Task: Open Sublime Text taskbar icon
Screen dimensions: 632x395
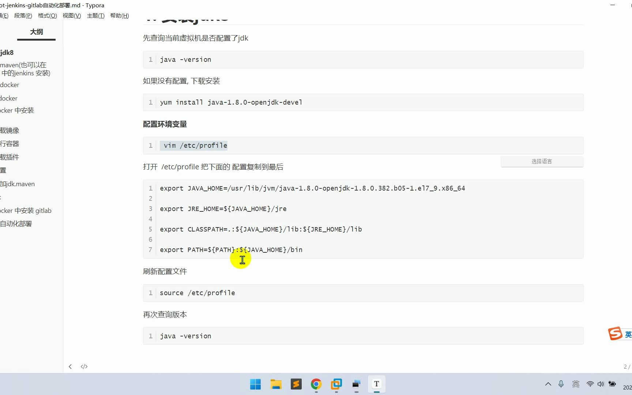Action: [296, 384]
